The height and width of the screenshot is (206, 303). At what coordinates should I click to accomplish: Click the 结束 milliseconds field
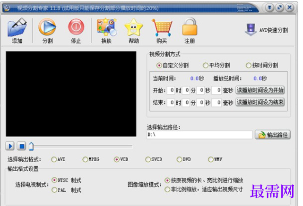tap(216, 103)
